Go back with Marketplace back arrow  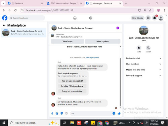point(4,26)
